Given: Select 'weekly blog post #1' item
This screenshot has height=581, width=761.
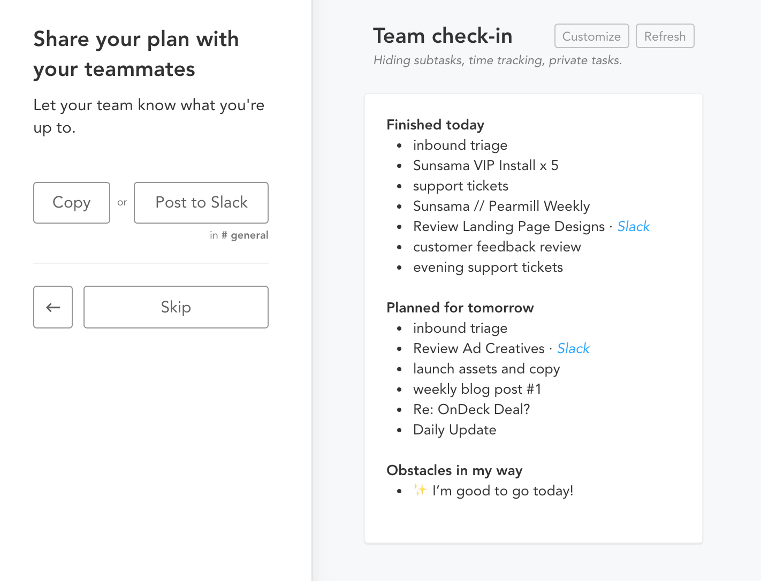Looking at the screenshot, I should (x=477, y=389).
